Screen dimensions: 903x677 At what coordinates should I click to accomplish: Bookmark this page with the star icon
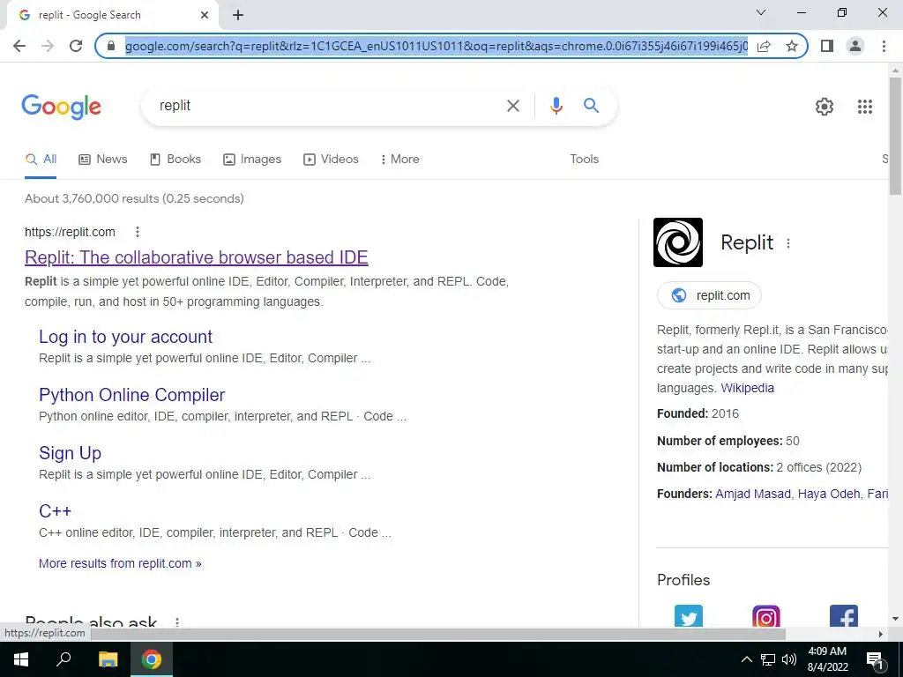(x=792, y=46)
